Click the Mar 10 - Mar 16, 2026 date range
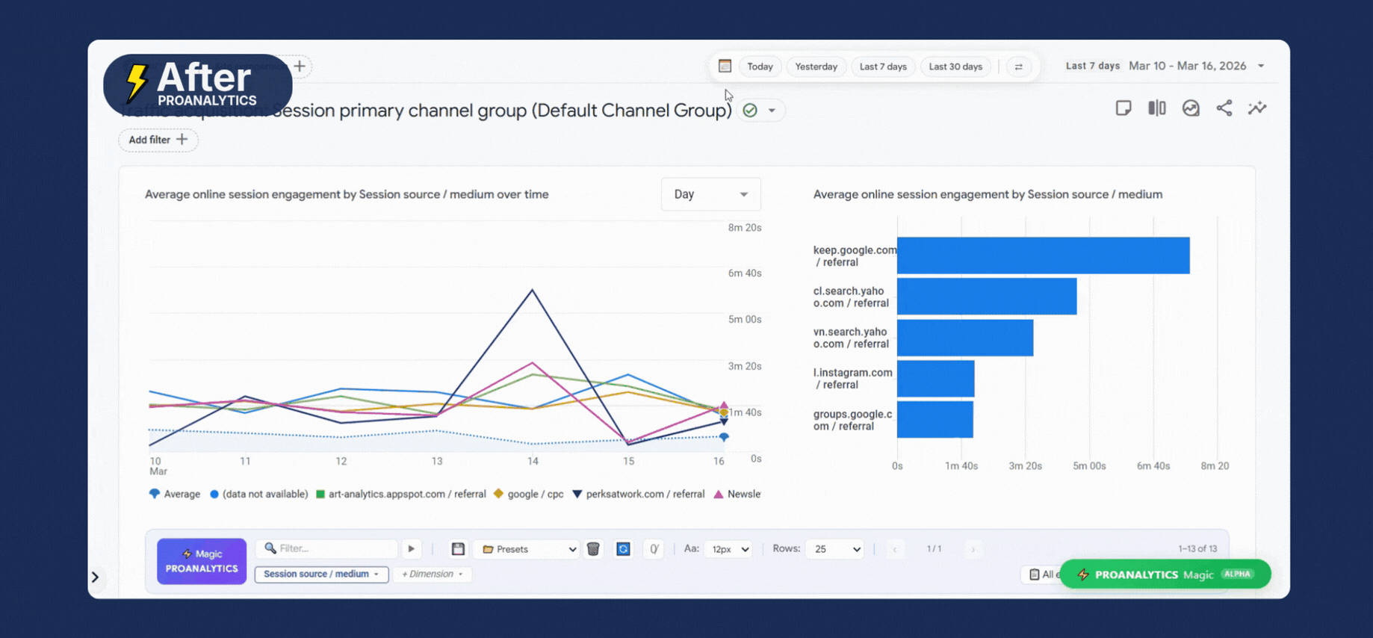 (1187, 66)
